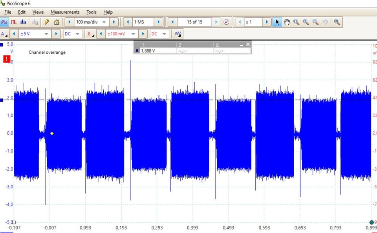
Task: Click the Zoom to full view icon
Action: [337, 22]
